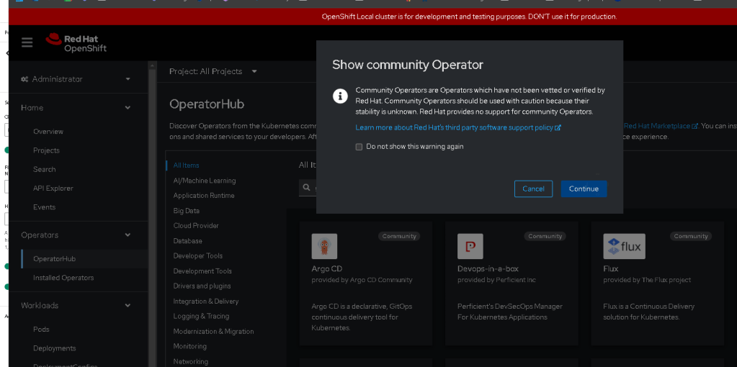Click the Red Hat OpenShift logo
The width and height of the screenshot is (737, 367).
click(76, 42)
